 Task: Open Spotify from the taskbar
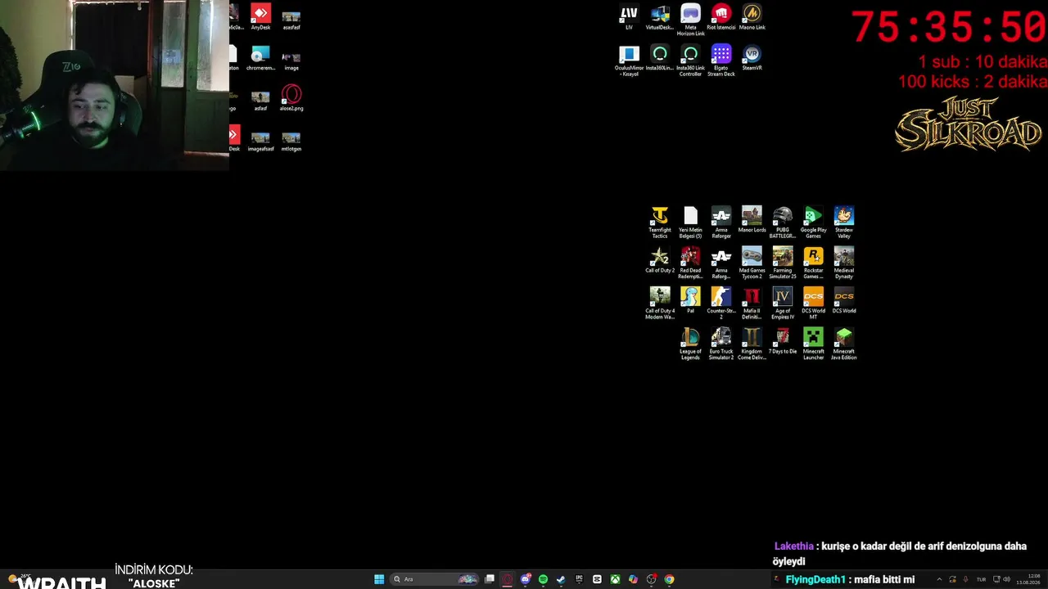tap(543, 579)
